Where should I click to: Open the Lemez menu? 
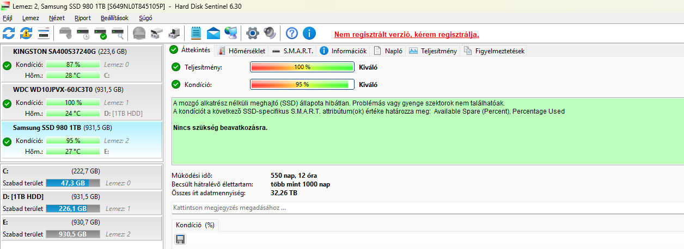tap(30, 18)
